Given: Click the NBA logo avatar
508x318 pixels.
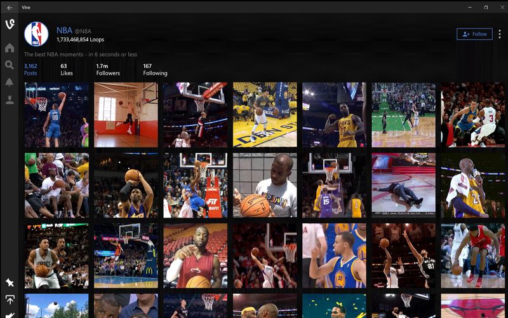Looking at the screenshot, I should tap(36, 34).
